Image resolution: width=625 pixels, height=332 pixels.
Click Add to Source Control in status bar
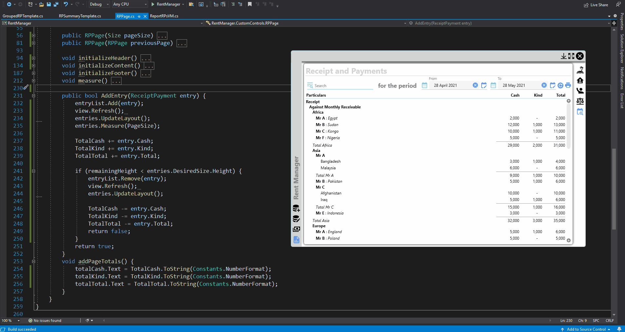tap(586, 329)
